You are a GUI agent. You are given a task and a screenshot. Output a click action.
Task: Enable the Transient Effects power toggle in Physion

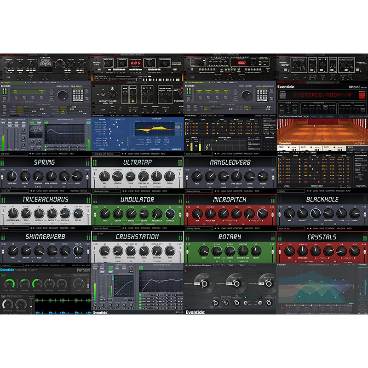(x=72, y=275)
